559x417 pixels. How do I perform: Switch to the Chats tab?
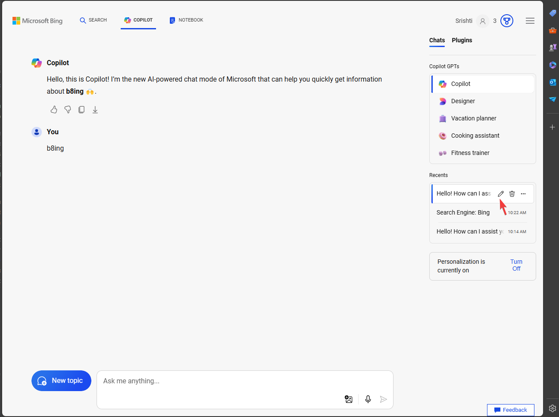coord(437,40)
